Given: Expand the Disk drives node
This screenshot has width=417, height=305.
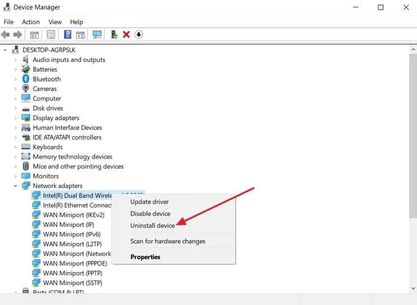Looking at the screenshot, I should [15, 108].
